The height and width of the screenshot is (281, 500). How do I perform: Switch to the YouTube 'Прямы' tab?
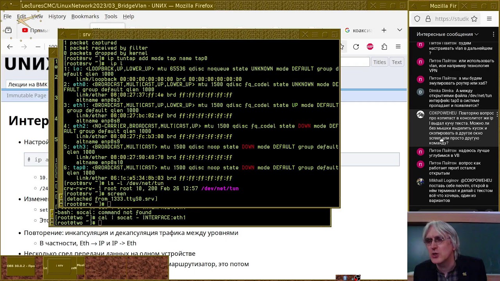pos(35,30)
